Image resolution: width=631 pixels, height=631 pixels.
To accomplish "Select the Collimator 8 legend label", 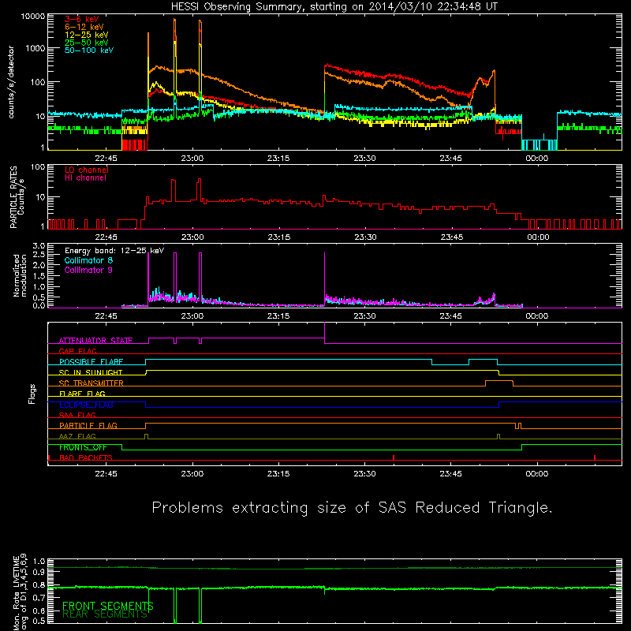I will [x=88, y=260].
